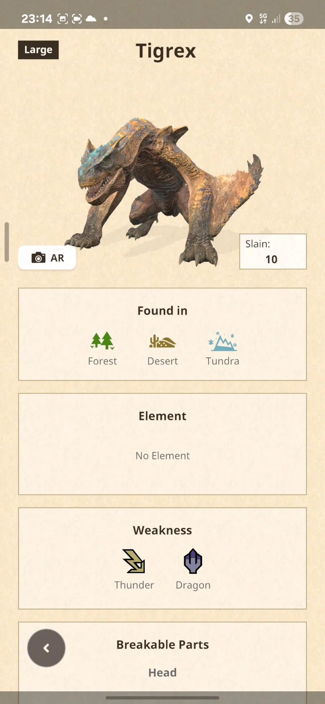Select the Desert habitat cactus icon
Viewport: 325px width, 704px height.
[162, 341]
